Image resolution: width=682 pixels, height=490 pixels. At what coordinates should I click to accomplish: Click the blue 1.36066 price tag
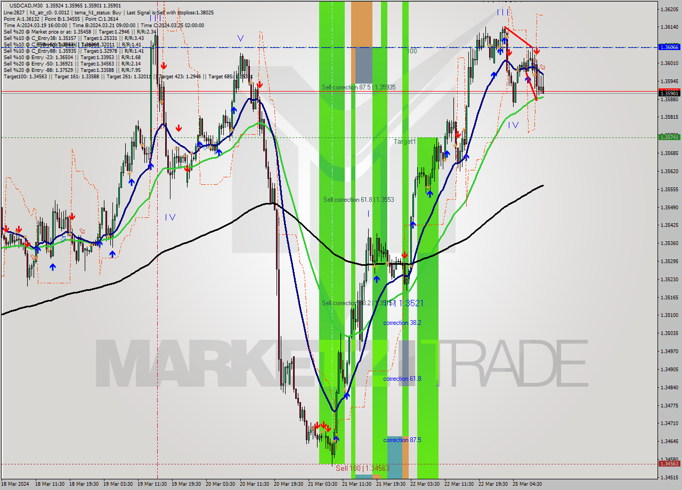pyautogui.click(x=669, y=47)
